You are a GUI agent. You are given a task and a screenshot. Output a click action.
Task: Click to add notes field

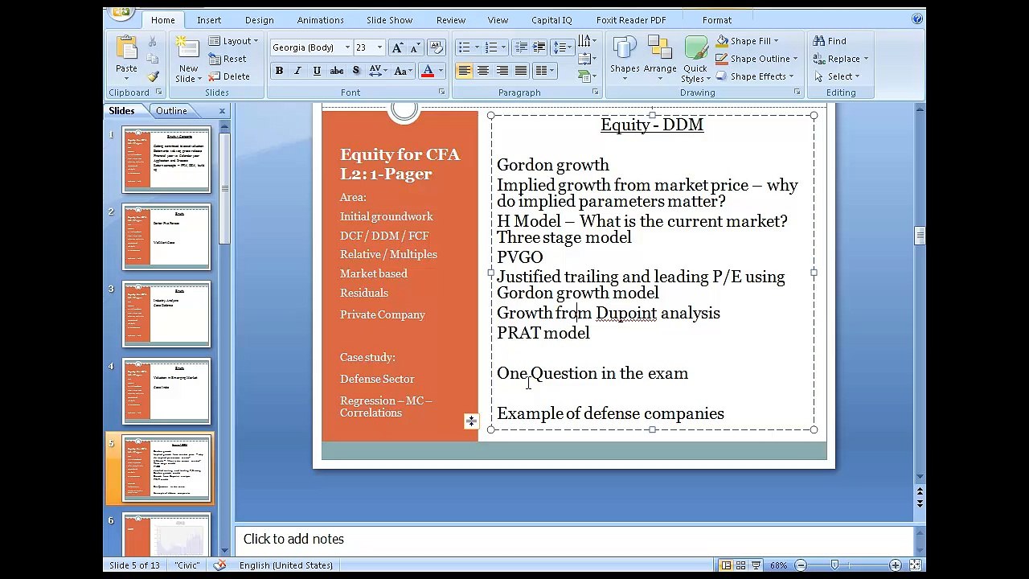pos(575,539)
